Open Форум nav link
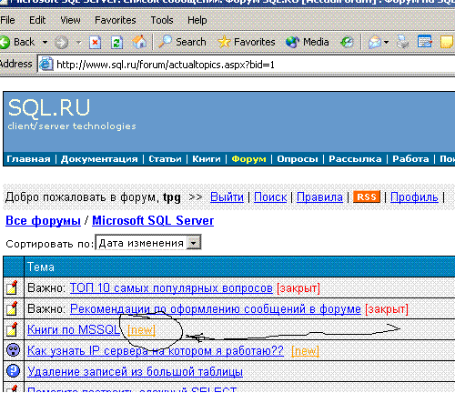Viewport: 455px width, 393px height. (x=248, y=159)
